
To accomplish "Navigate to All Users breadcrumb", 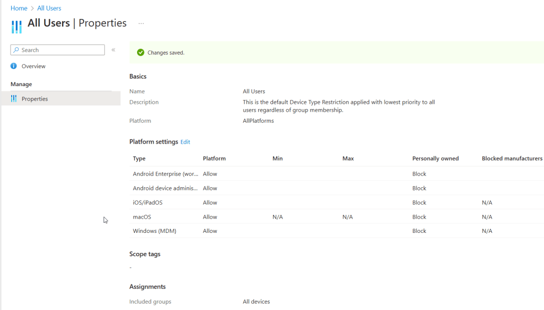I will (x=49, y=9).
